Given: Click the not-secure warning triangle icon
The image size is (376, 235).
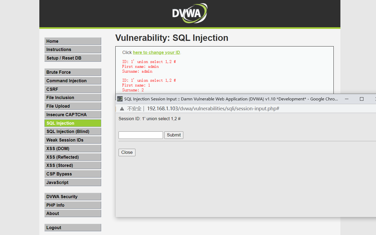Looking at the screenshot, I should pyautogui.click(x=122, y=109).
